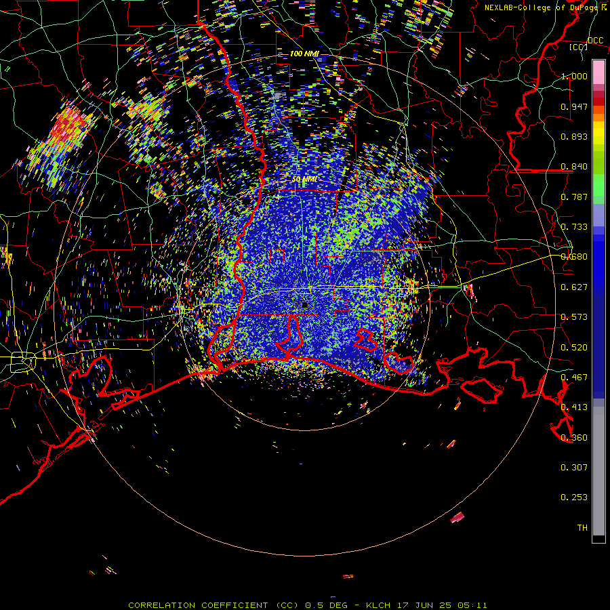Click the 0.733 color scale label

click(574, 227)
